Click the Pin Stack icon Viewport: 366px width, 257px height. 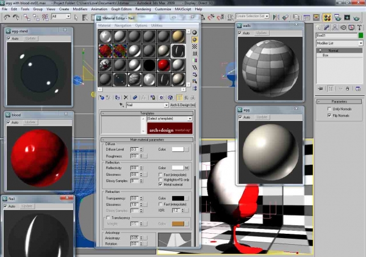coord(320,89)
